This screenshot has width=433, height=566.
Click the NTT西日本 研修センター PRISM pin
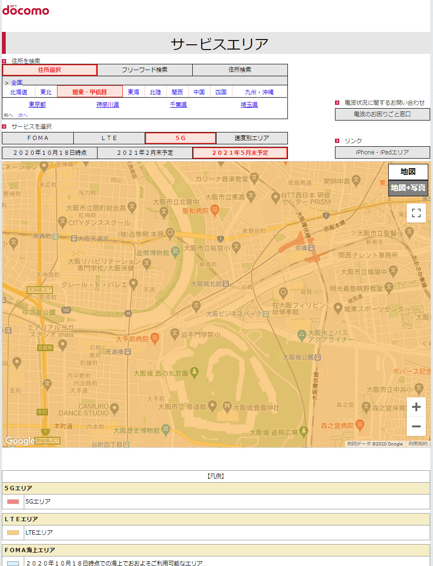pyautogui.click(x=276, y=197)
